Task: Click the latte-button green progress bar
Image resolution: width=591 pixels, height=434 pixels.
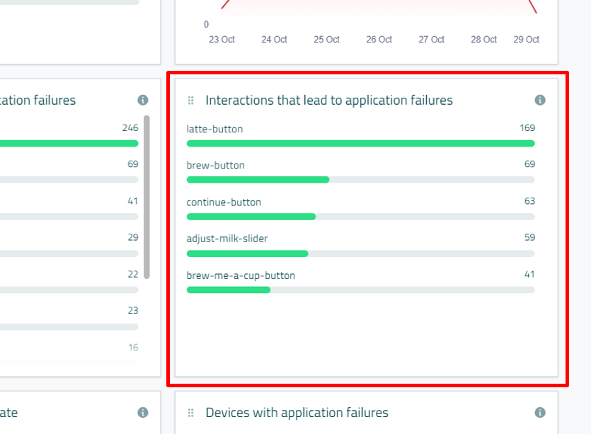Action: (360, 144)
